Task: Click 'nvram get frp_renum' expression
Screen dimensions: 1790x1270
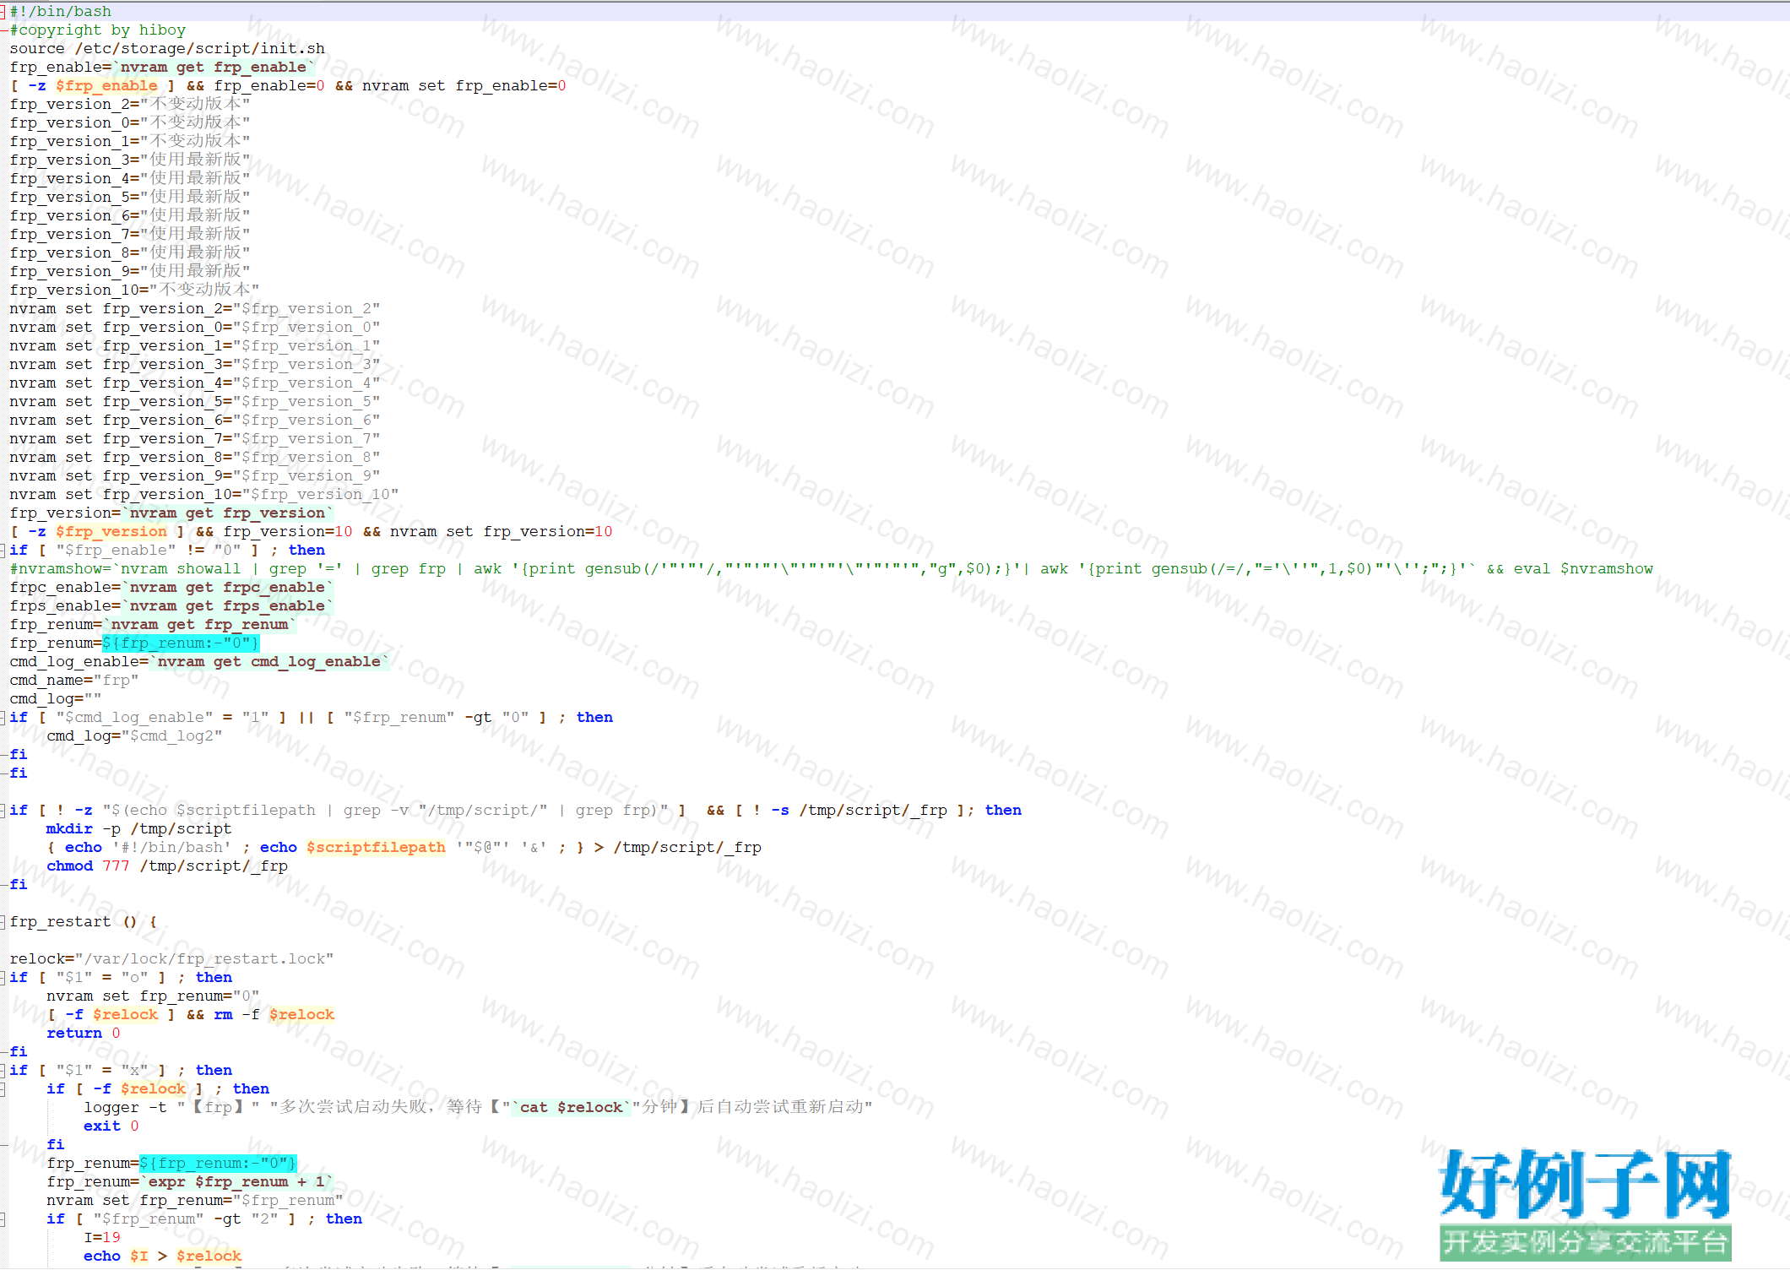Action: 200,624
